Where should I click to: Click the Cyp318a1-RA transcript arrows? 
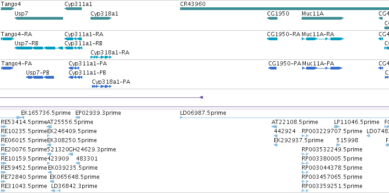(101, 57)
